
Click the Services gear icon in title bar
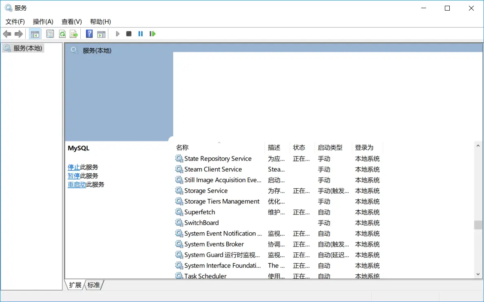pyautogui.click(x=9, y=8)
